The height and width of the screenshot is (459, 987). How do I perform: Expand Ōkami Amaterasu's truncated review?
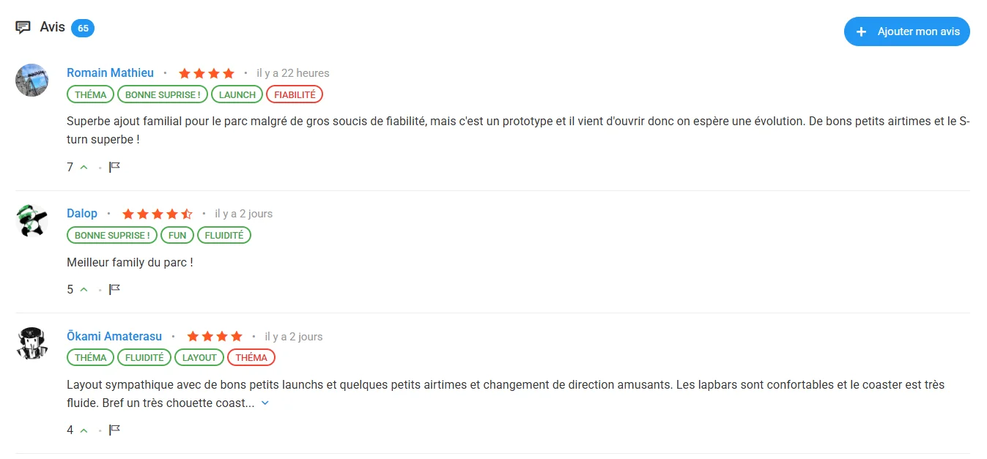[x=265, y=403]
